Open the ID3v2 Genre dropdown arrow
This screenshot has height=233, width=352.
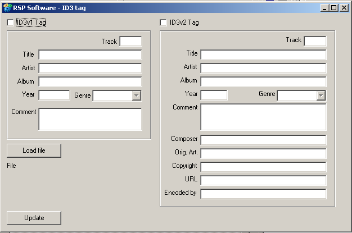point(321,95)
